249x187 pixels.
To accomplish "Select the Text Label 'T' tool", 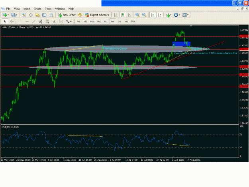I will 61,22.
